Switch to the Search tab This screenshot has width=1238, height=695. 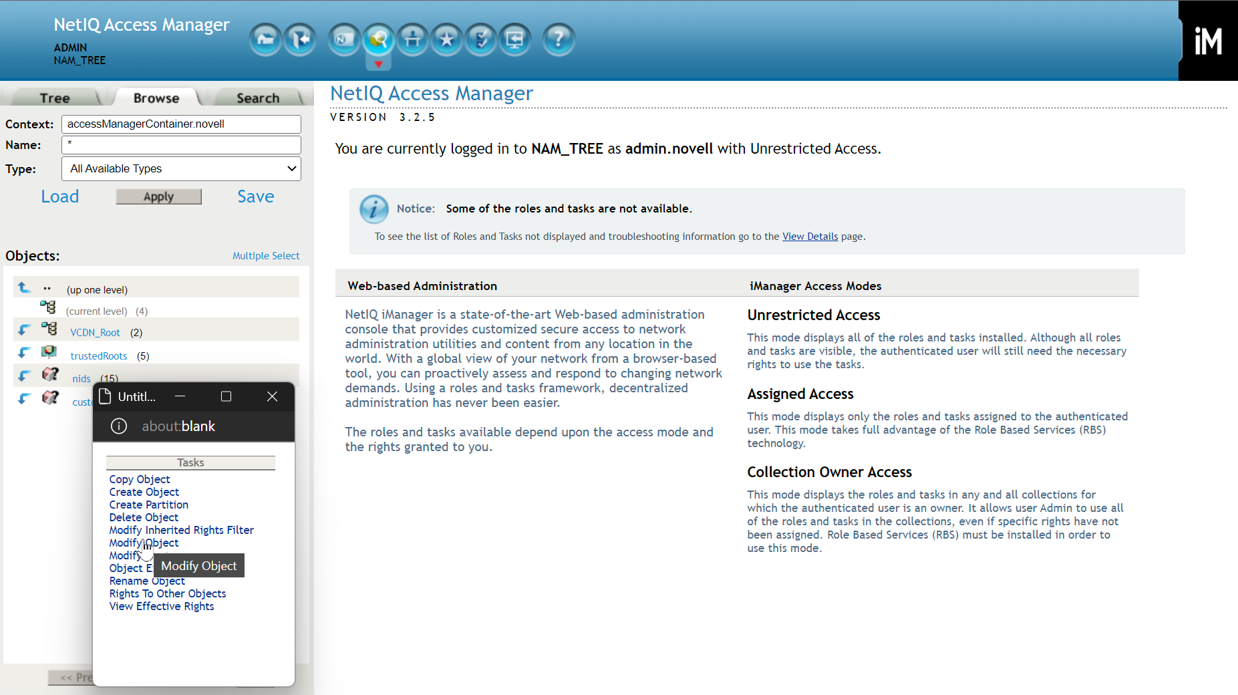tap(258, 98)
